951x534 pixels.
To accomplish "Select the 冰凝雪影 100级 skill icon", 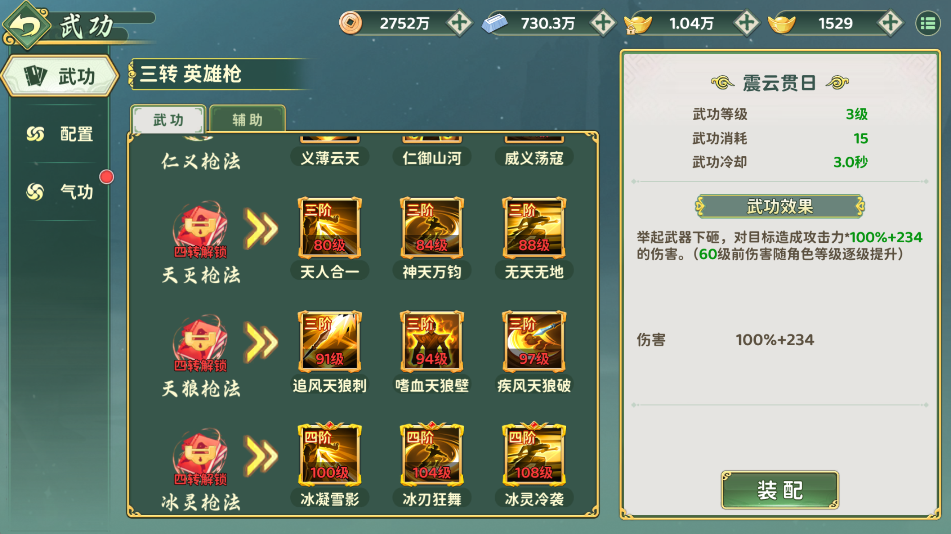I will click(329, 454).
